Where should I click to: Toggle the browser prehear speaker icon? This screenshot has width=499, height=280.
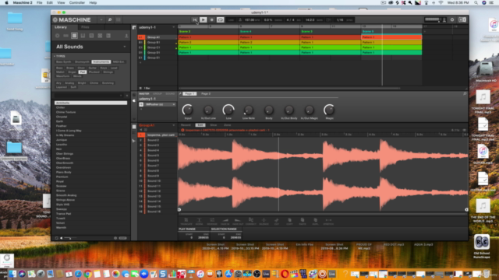coord(62,238)
